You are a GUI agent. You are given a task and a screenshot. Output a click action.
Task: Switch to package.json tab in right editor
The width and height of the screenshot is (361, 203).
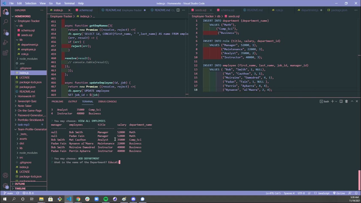339,10
